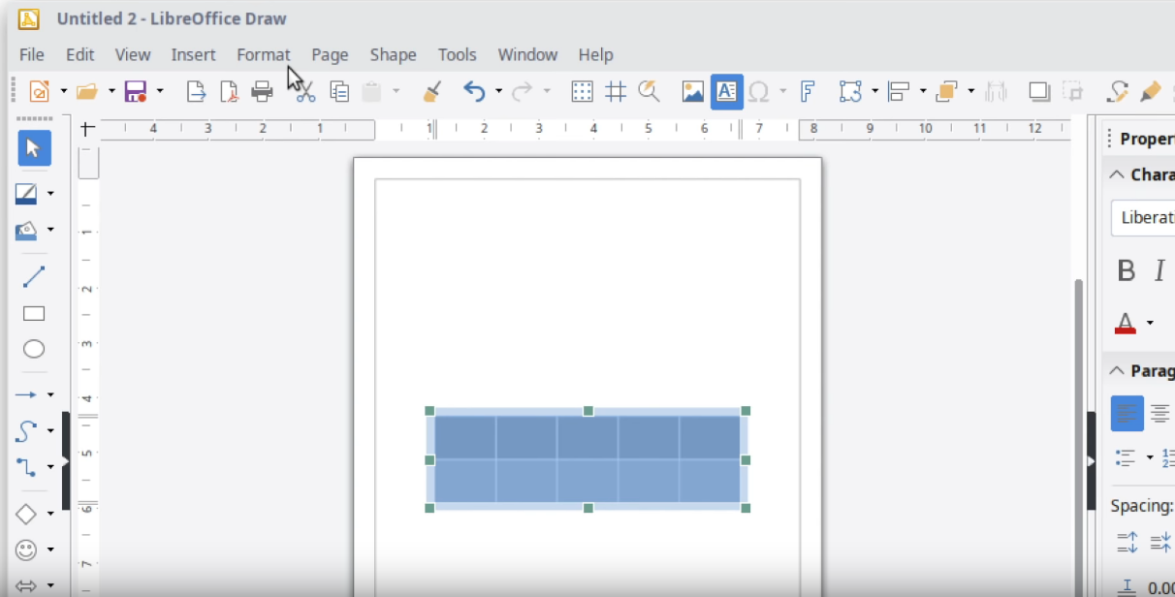Select the Ellipse tool
1175x597 pixels.
tap(33, 349)
